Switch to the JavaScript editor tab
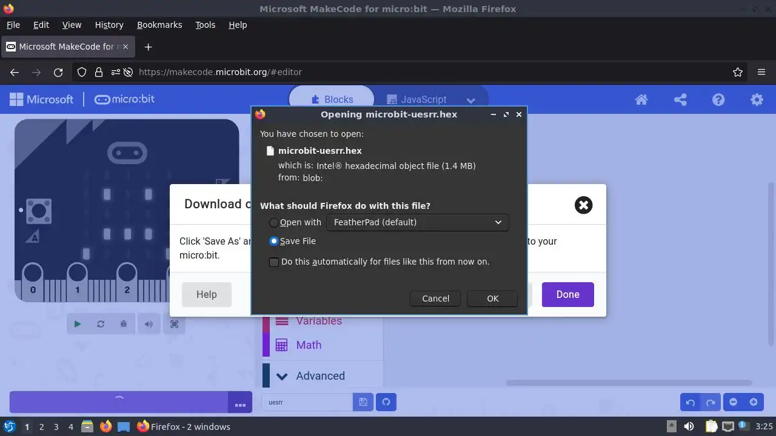 pos(417,100)
